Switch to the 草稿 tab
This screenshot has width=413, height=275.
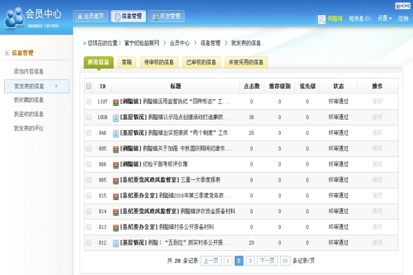(125, 63)
